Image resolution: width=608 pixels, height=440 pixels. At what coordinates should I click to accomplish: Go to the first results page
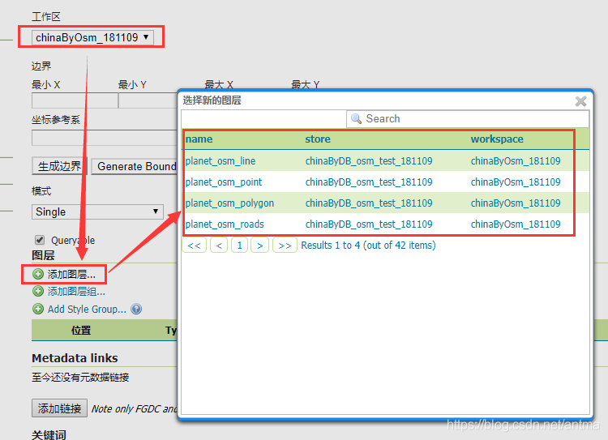195,246
